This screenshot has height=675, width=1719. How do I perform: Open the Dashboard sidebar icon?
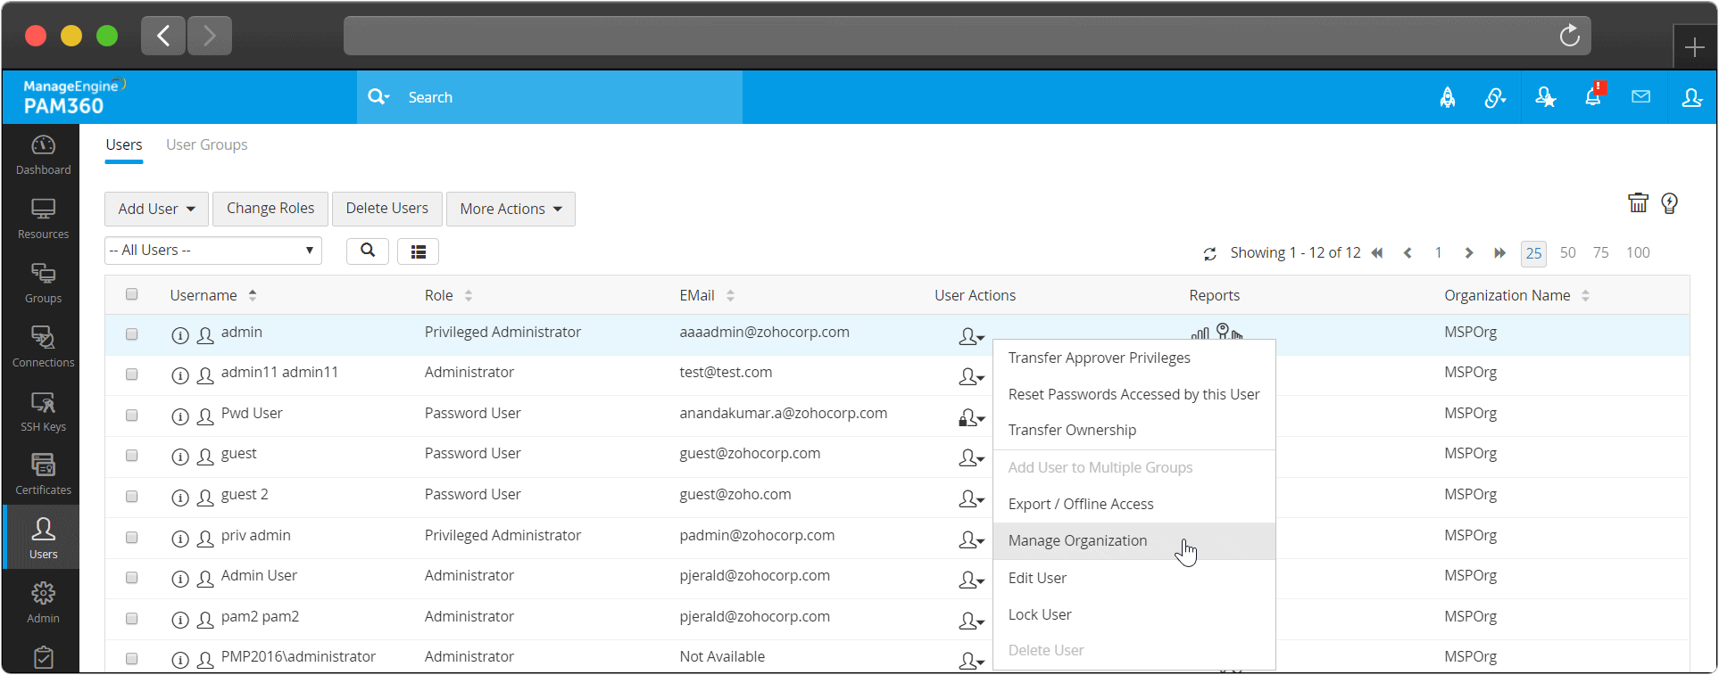coord(43,155)
